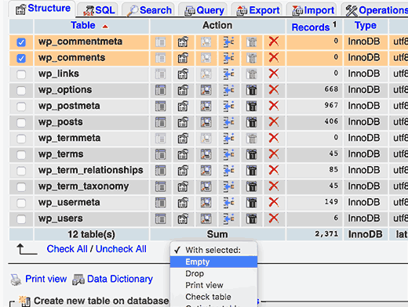Click Insert icon for wp_links row
Screen dimensions: 408x307
[x=228, y=74]
